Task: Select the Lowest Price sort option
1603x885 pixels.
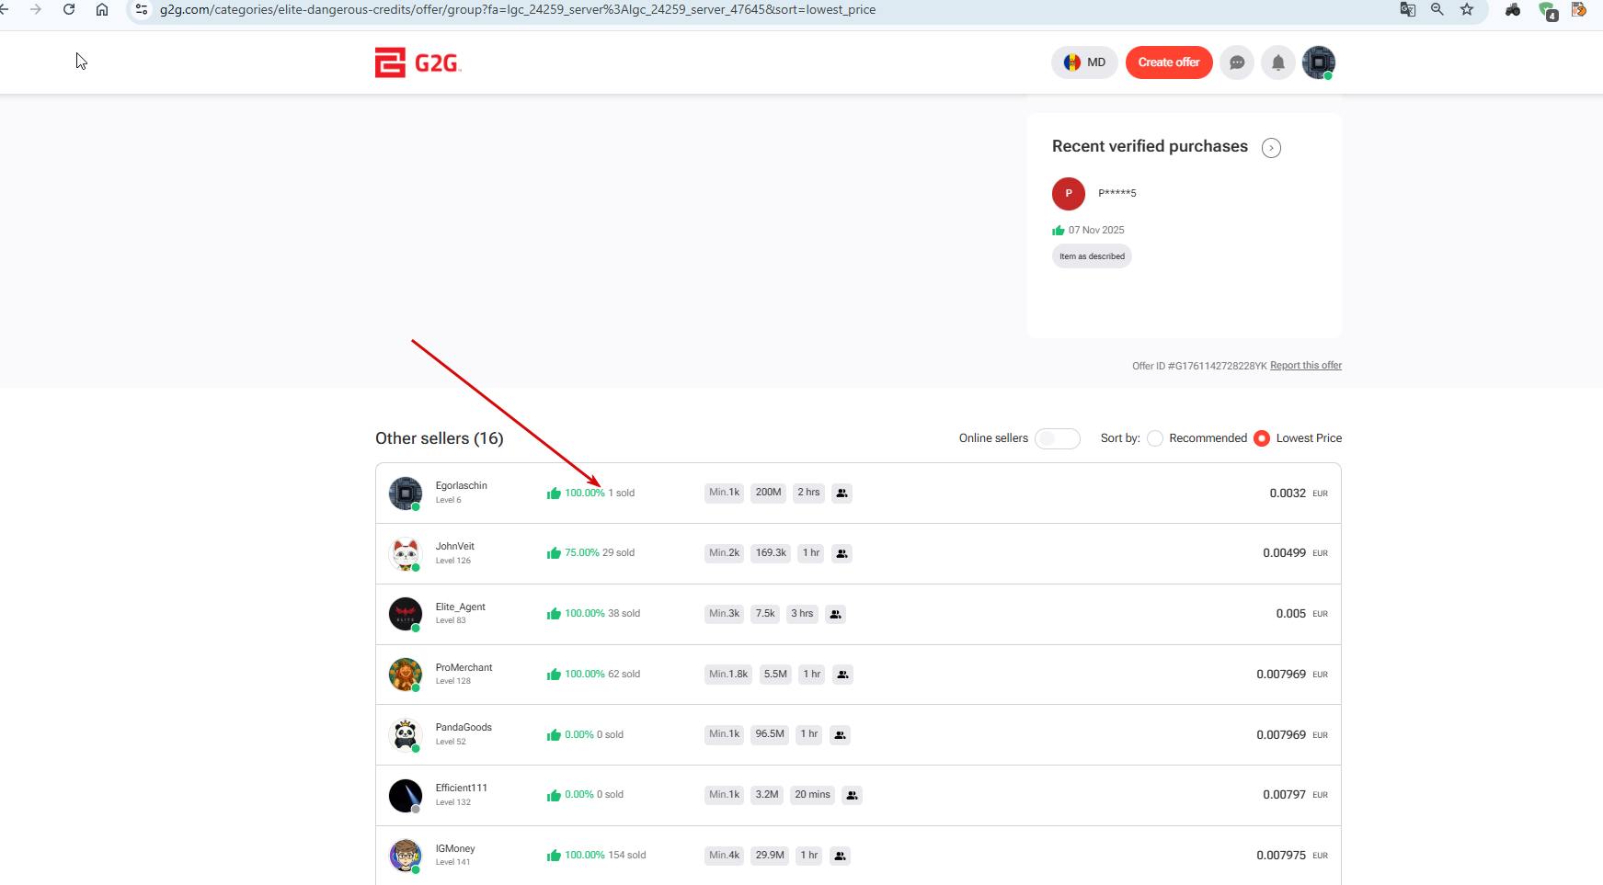Action: (1262, 438)
